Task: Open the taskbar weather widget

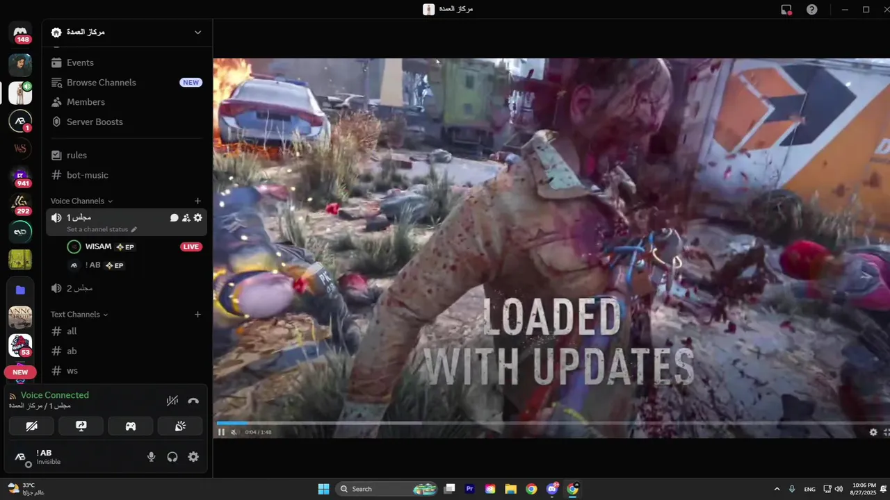Action: (x=26, y=489)
